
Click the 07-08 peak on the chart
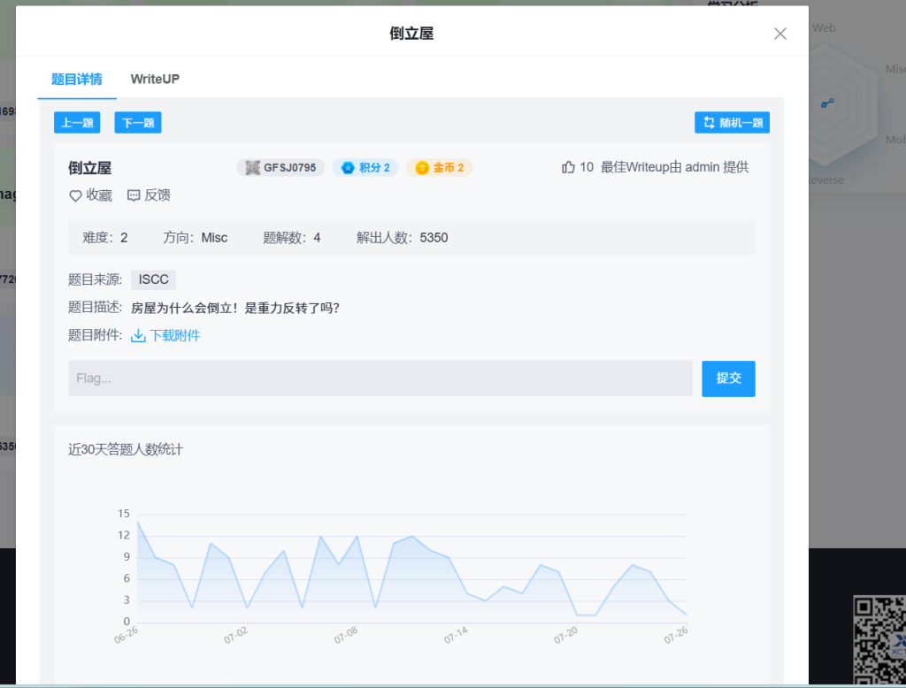[x=357, y=536]
